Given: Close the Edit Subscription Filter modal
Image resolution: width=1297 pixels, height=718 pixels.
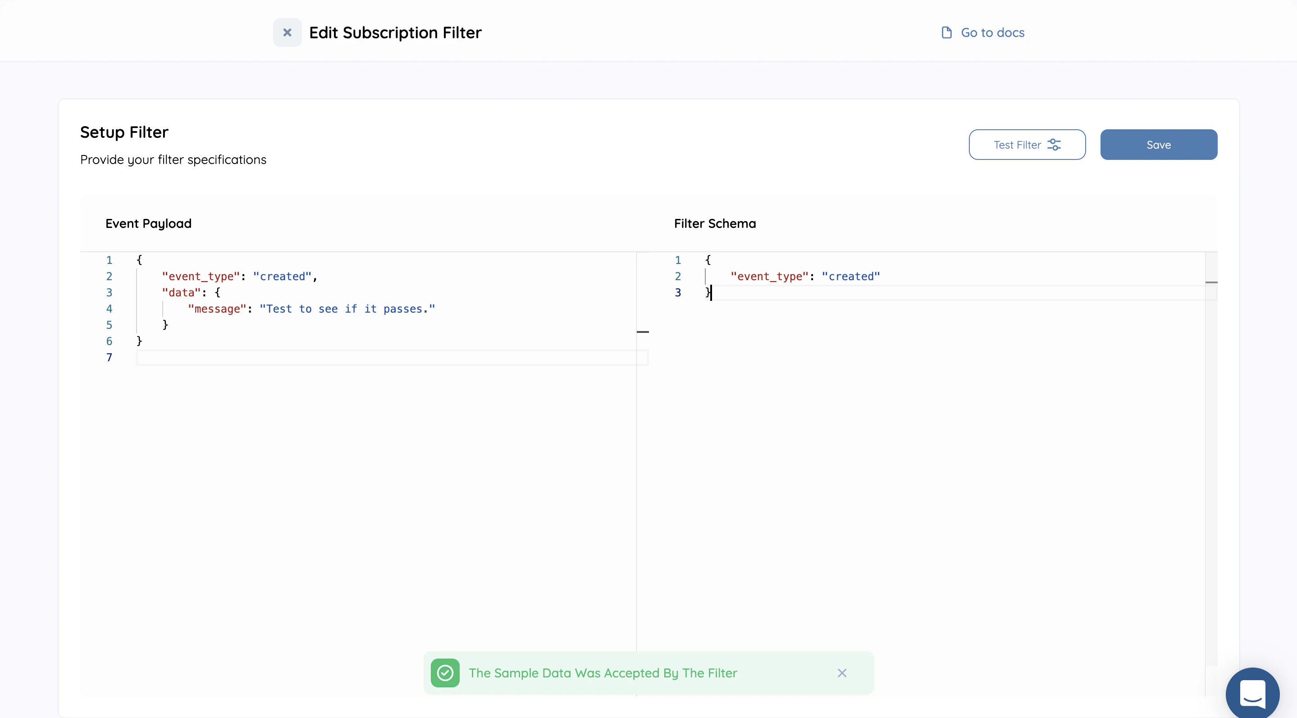Looking at the screenshot, I should (287, 32).
